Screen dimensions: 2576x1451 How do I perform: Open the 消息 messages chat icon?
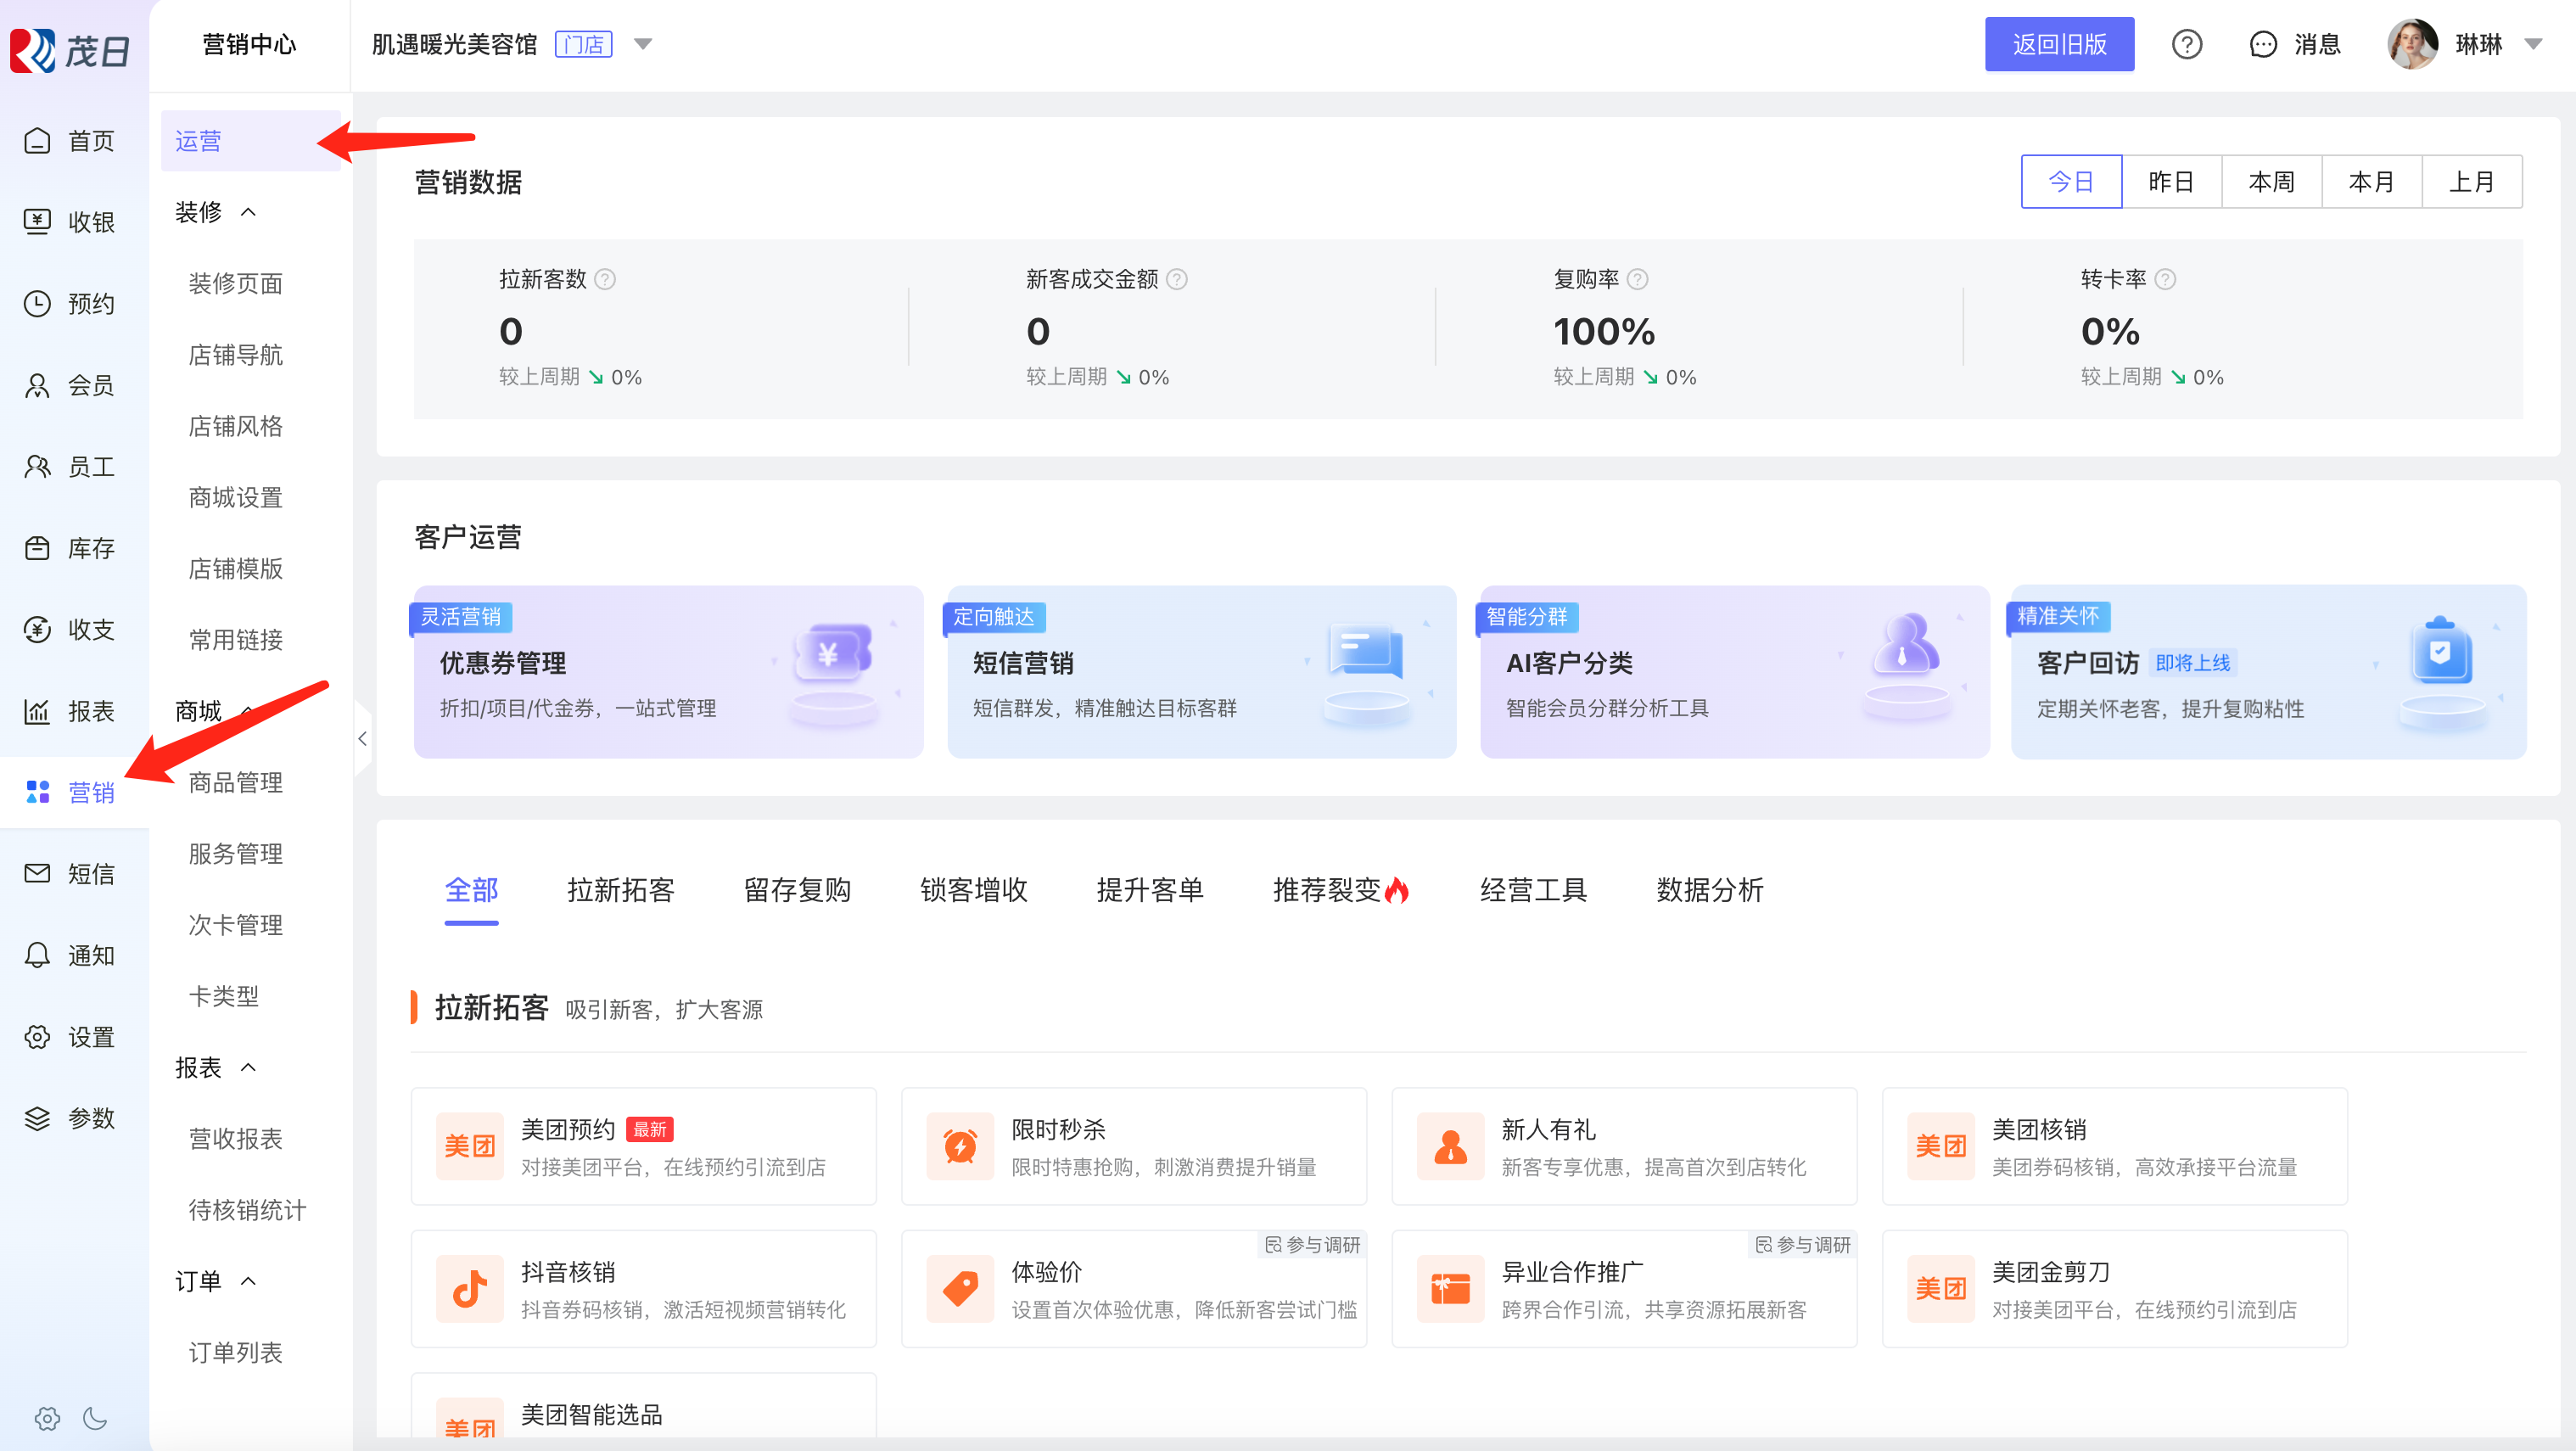(x=2262, y=44)
